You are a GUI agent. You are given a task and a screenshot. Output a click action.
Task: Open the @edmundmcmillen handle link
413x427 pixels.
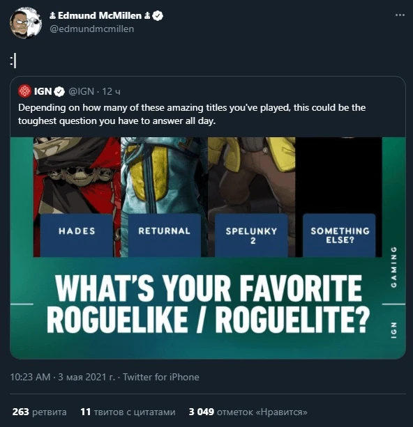[92, 29]
